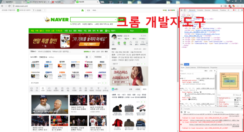This screenshot has height=132, width=244.
Task: Expand computed font-size property
Action: pos(218,106)
